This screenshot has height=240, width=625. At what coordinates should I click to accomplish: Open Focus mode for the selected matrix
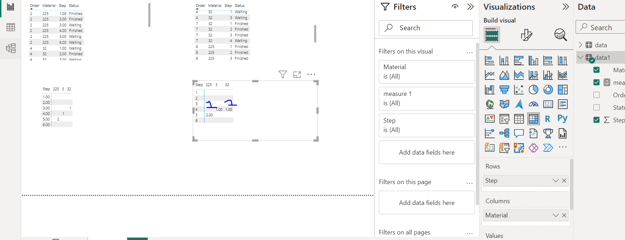click(x=297, y=74)
